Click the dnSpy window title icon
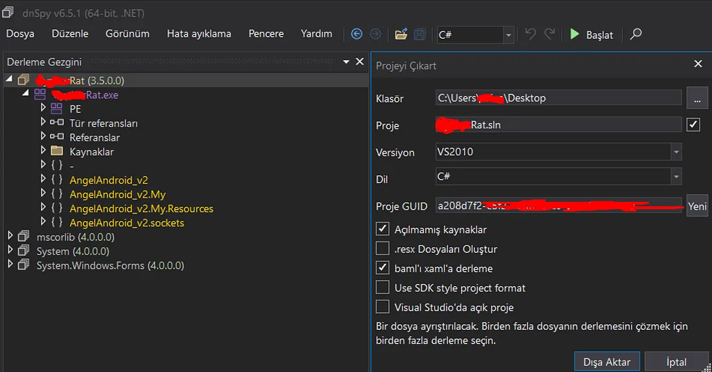 pyautogui.click(x=8, y=13)
